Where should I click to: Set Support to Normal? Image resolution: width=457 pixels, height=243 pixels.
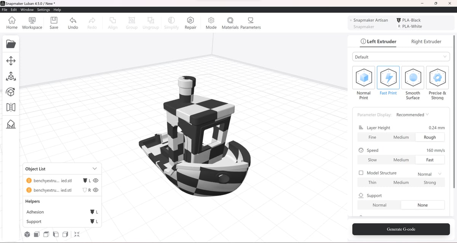[x=379, y=205]
